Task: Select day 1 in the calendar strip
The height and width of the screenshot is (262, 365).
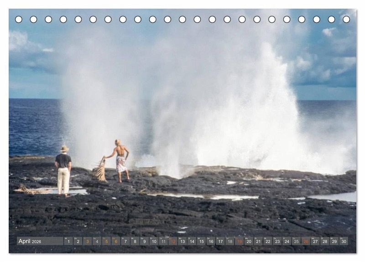Action: pyautogui.click(x=68, y=241)
